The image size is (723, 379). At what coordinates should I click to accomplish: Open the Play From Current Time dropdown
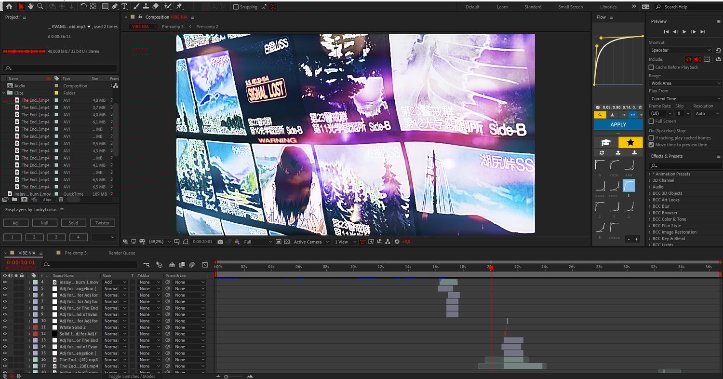coord(684,98)
